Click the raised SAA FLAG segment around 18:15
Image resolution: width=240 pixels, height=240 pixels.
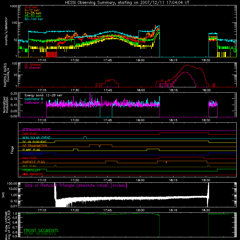(181, 157)
